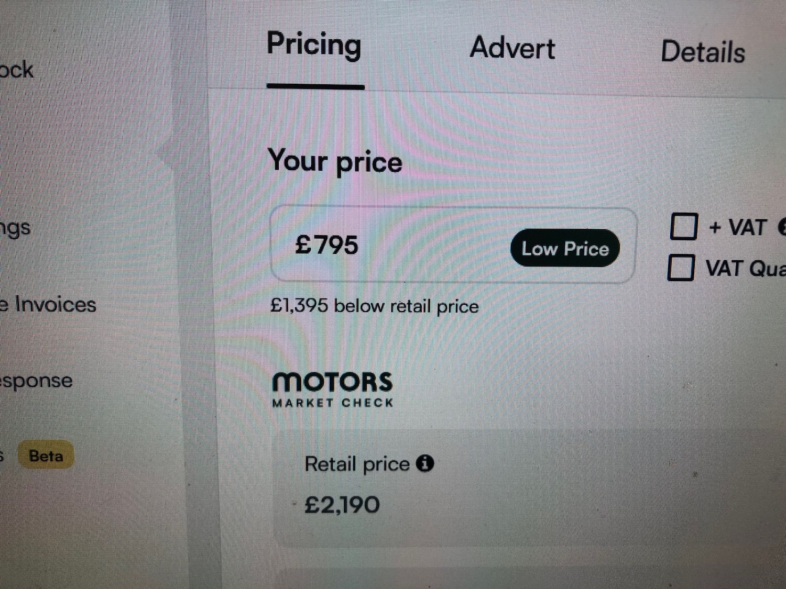Tick the + VAT checkbox
786x589 pixels.
pyautogui.click(x=684, y=227)
